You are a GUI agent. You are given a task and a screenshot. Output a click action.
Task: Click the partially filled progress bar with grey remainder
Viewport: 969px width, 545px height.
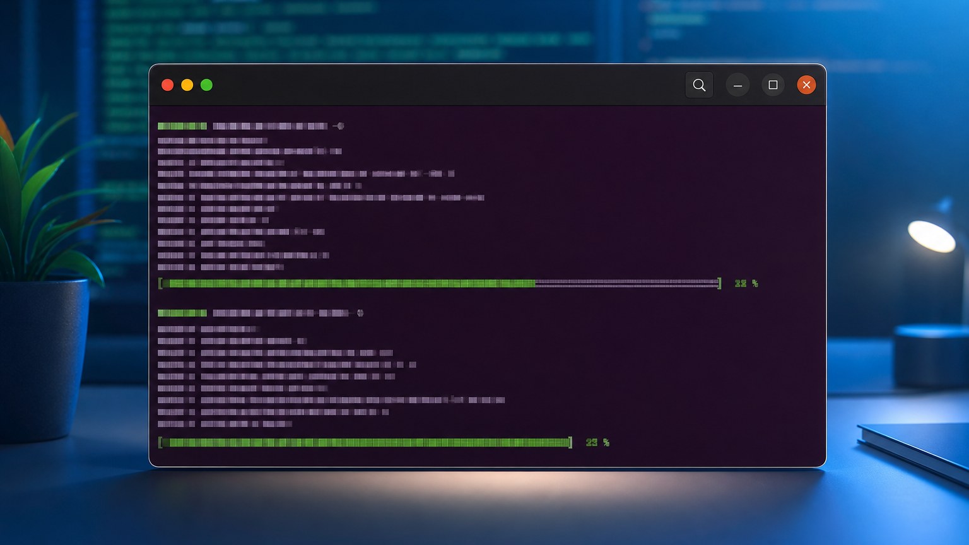[440, 284]
